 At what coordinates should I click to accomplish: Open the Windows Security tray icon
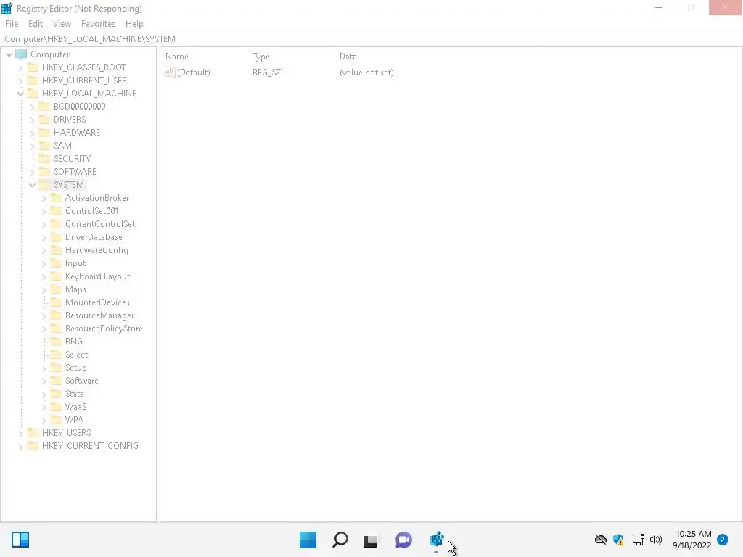pyautogui.click(x=618, y=540)
